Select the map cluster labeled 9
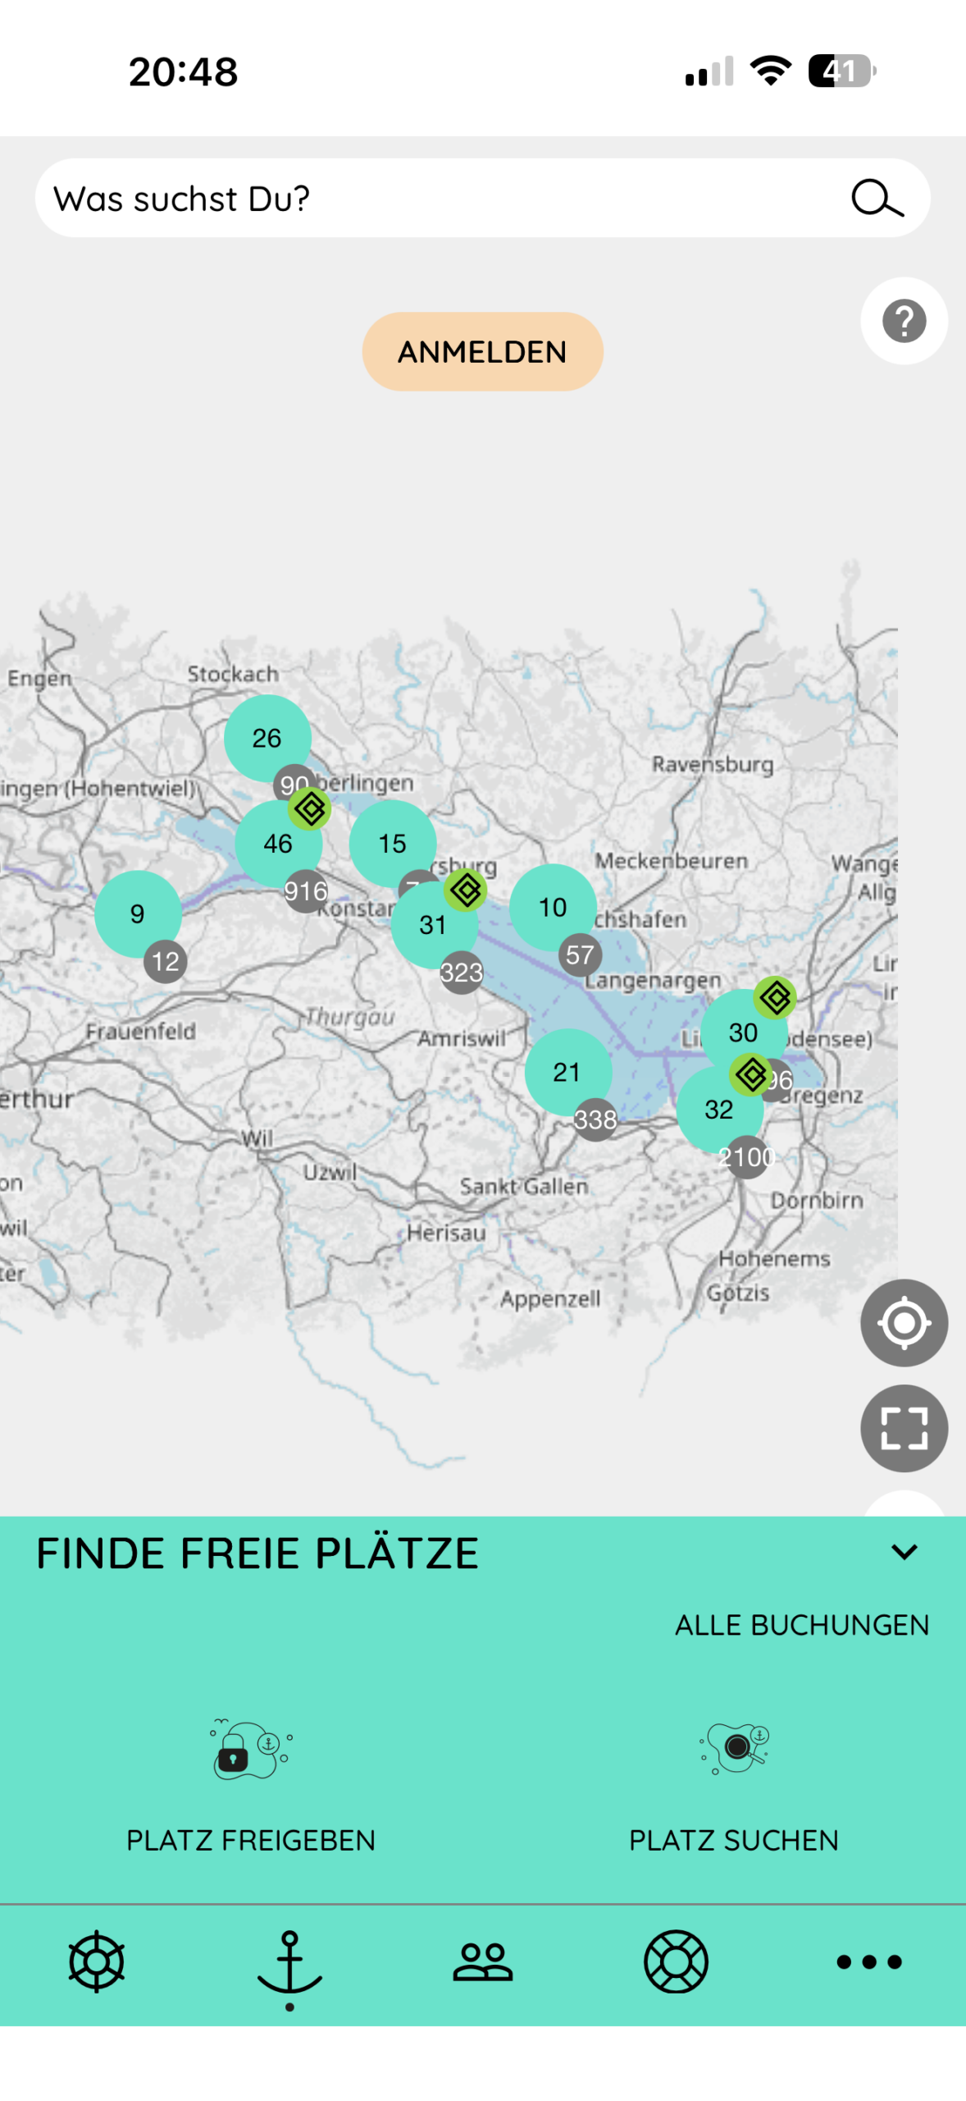The image size is (966, 2101). point(137,913)
